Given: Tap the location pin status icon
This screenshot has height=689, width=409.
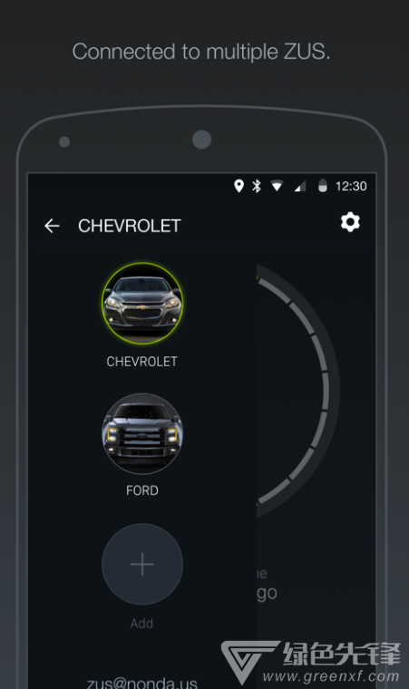Looking at the screenshot, I should pos(239,186).
